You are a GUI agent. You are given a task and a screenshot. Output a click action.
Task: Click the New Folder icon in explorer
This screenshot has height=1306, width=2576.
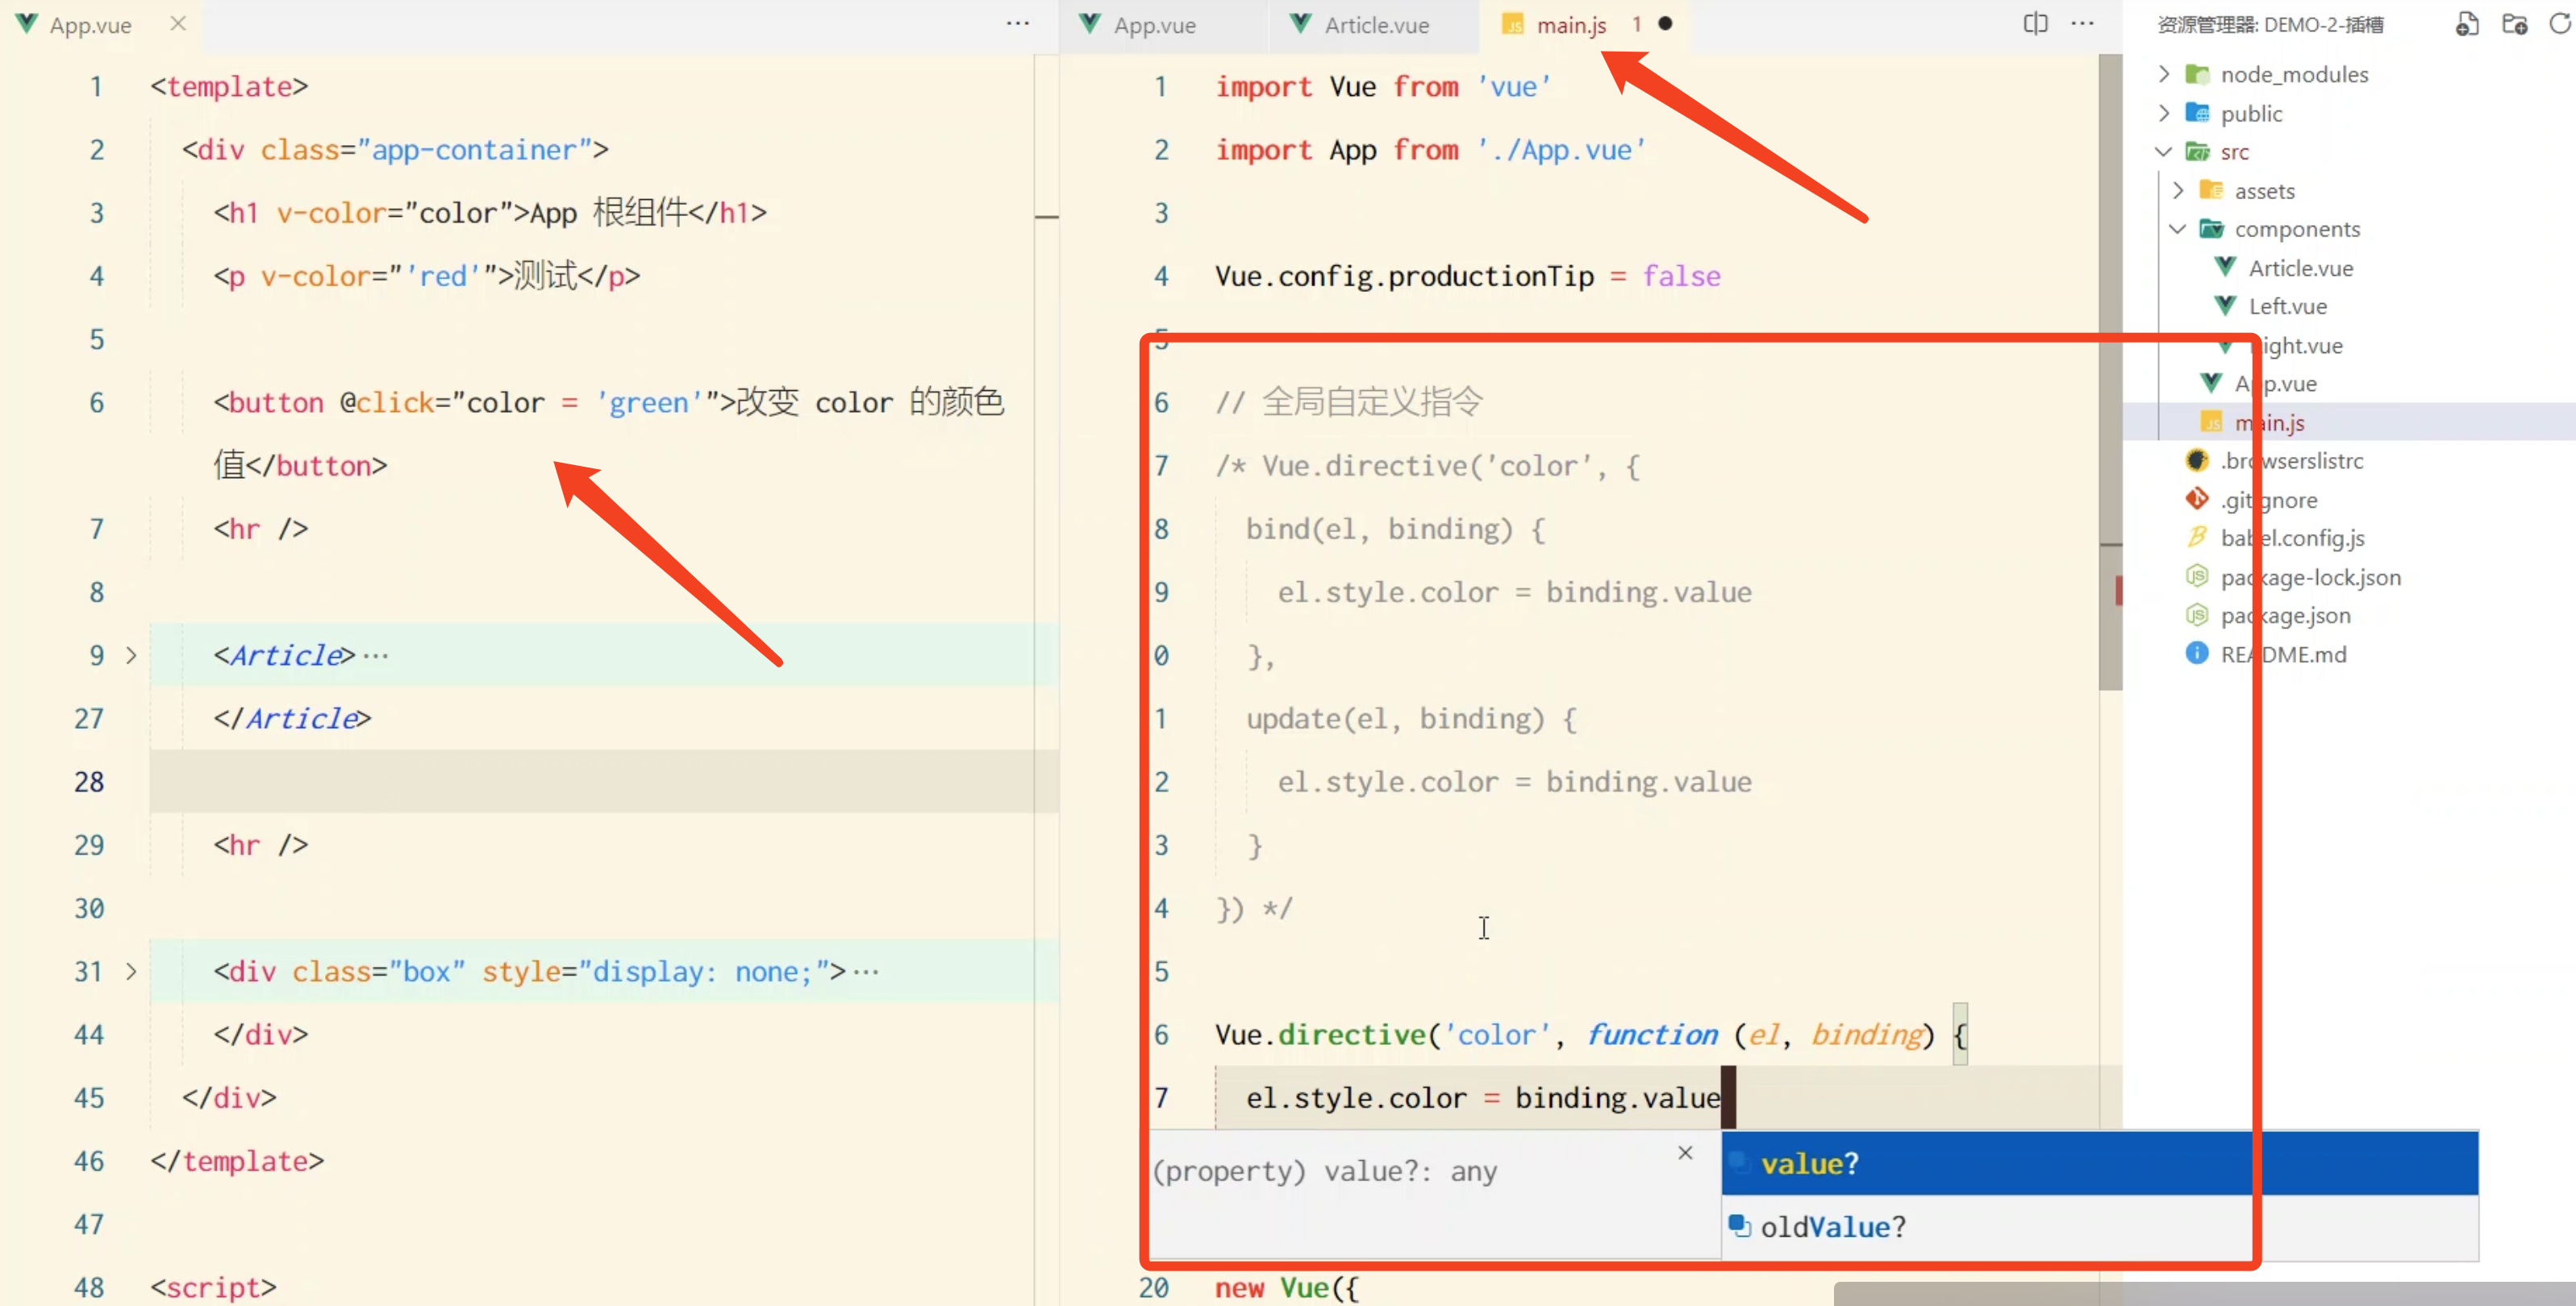(2514, 24)
